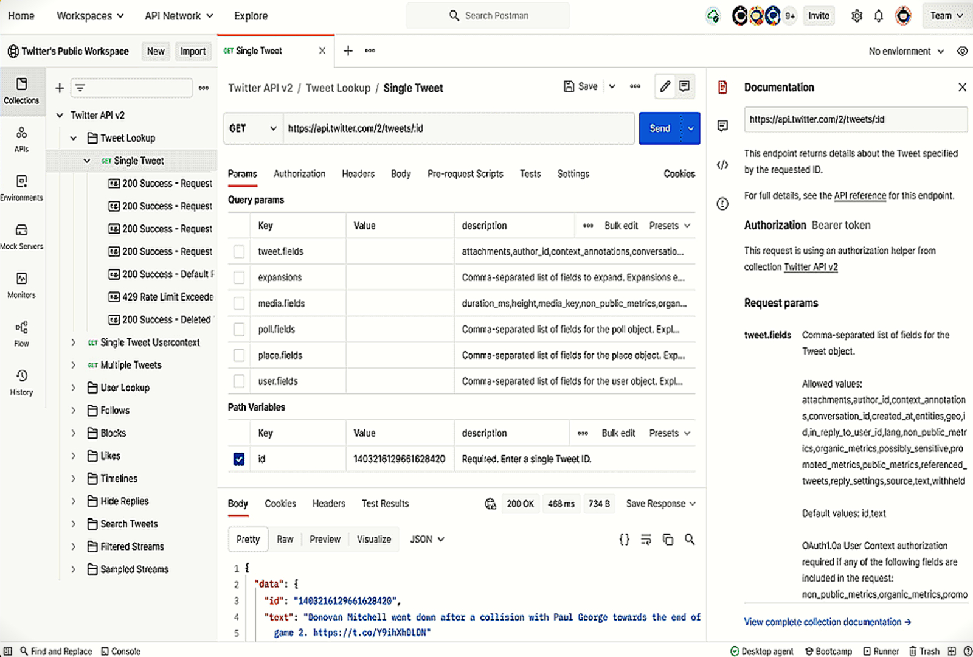Click the Import button
This screenshot has width=973, height=657.
[193, 51]
